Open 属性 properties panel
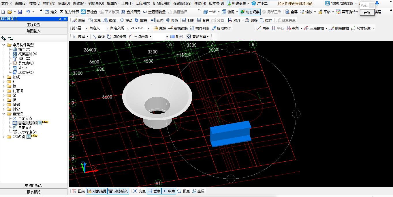 [160, 28]
